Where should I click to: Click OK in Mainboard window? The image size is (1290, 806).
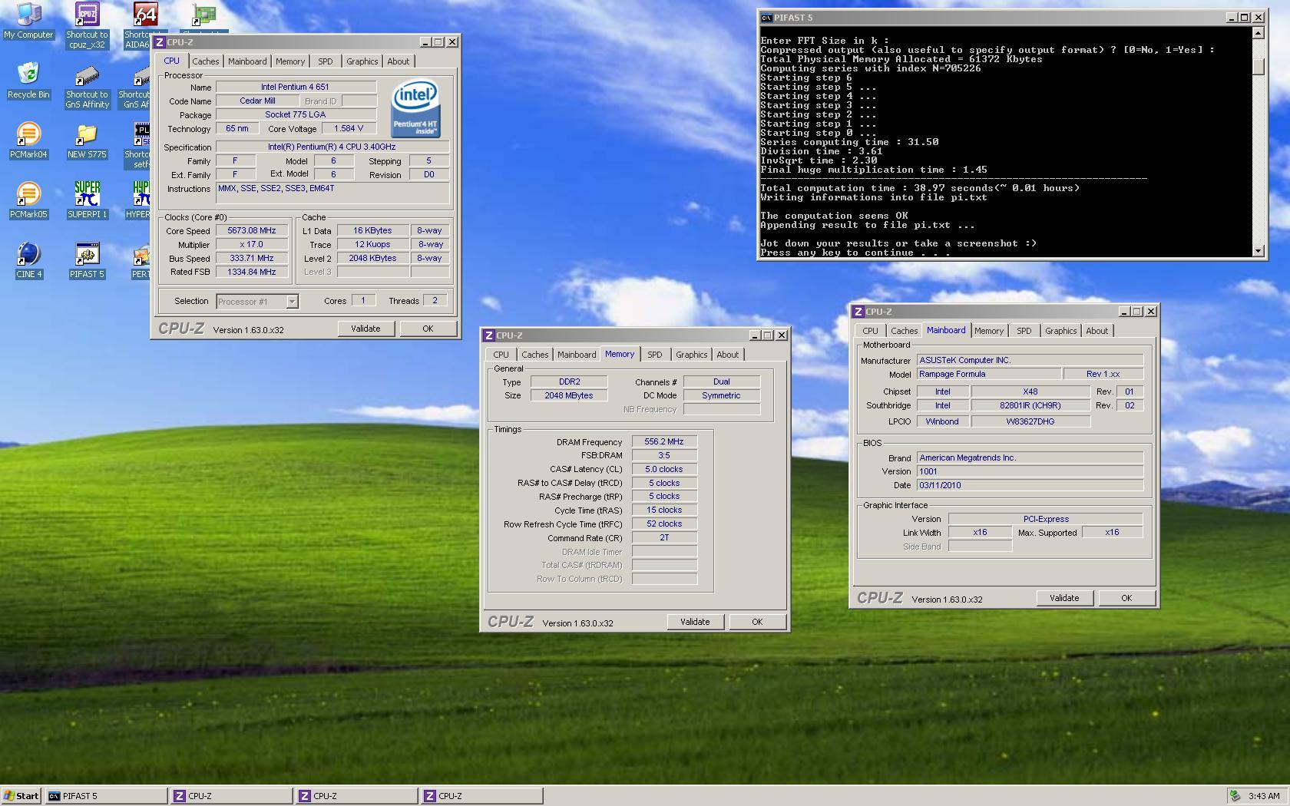(1126, 598)
